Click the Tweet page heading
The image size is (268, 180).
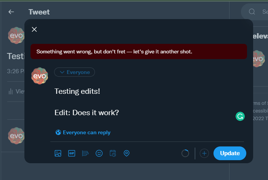coord(39,12)
